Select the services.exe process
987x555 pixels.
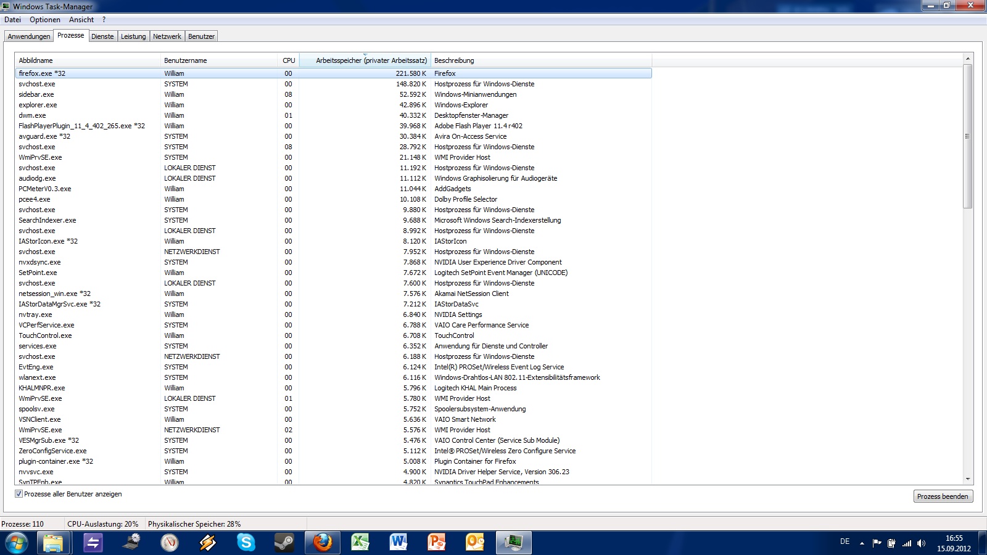[333, 346]
